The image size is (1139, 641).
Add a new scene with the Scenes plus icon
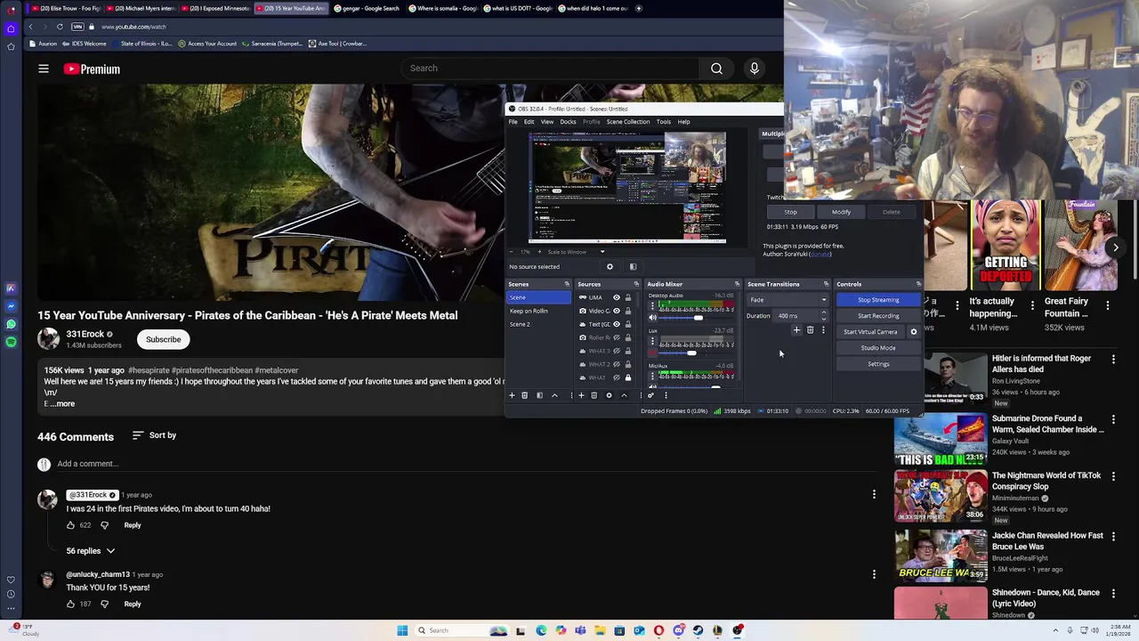point(512,395)
